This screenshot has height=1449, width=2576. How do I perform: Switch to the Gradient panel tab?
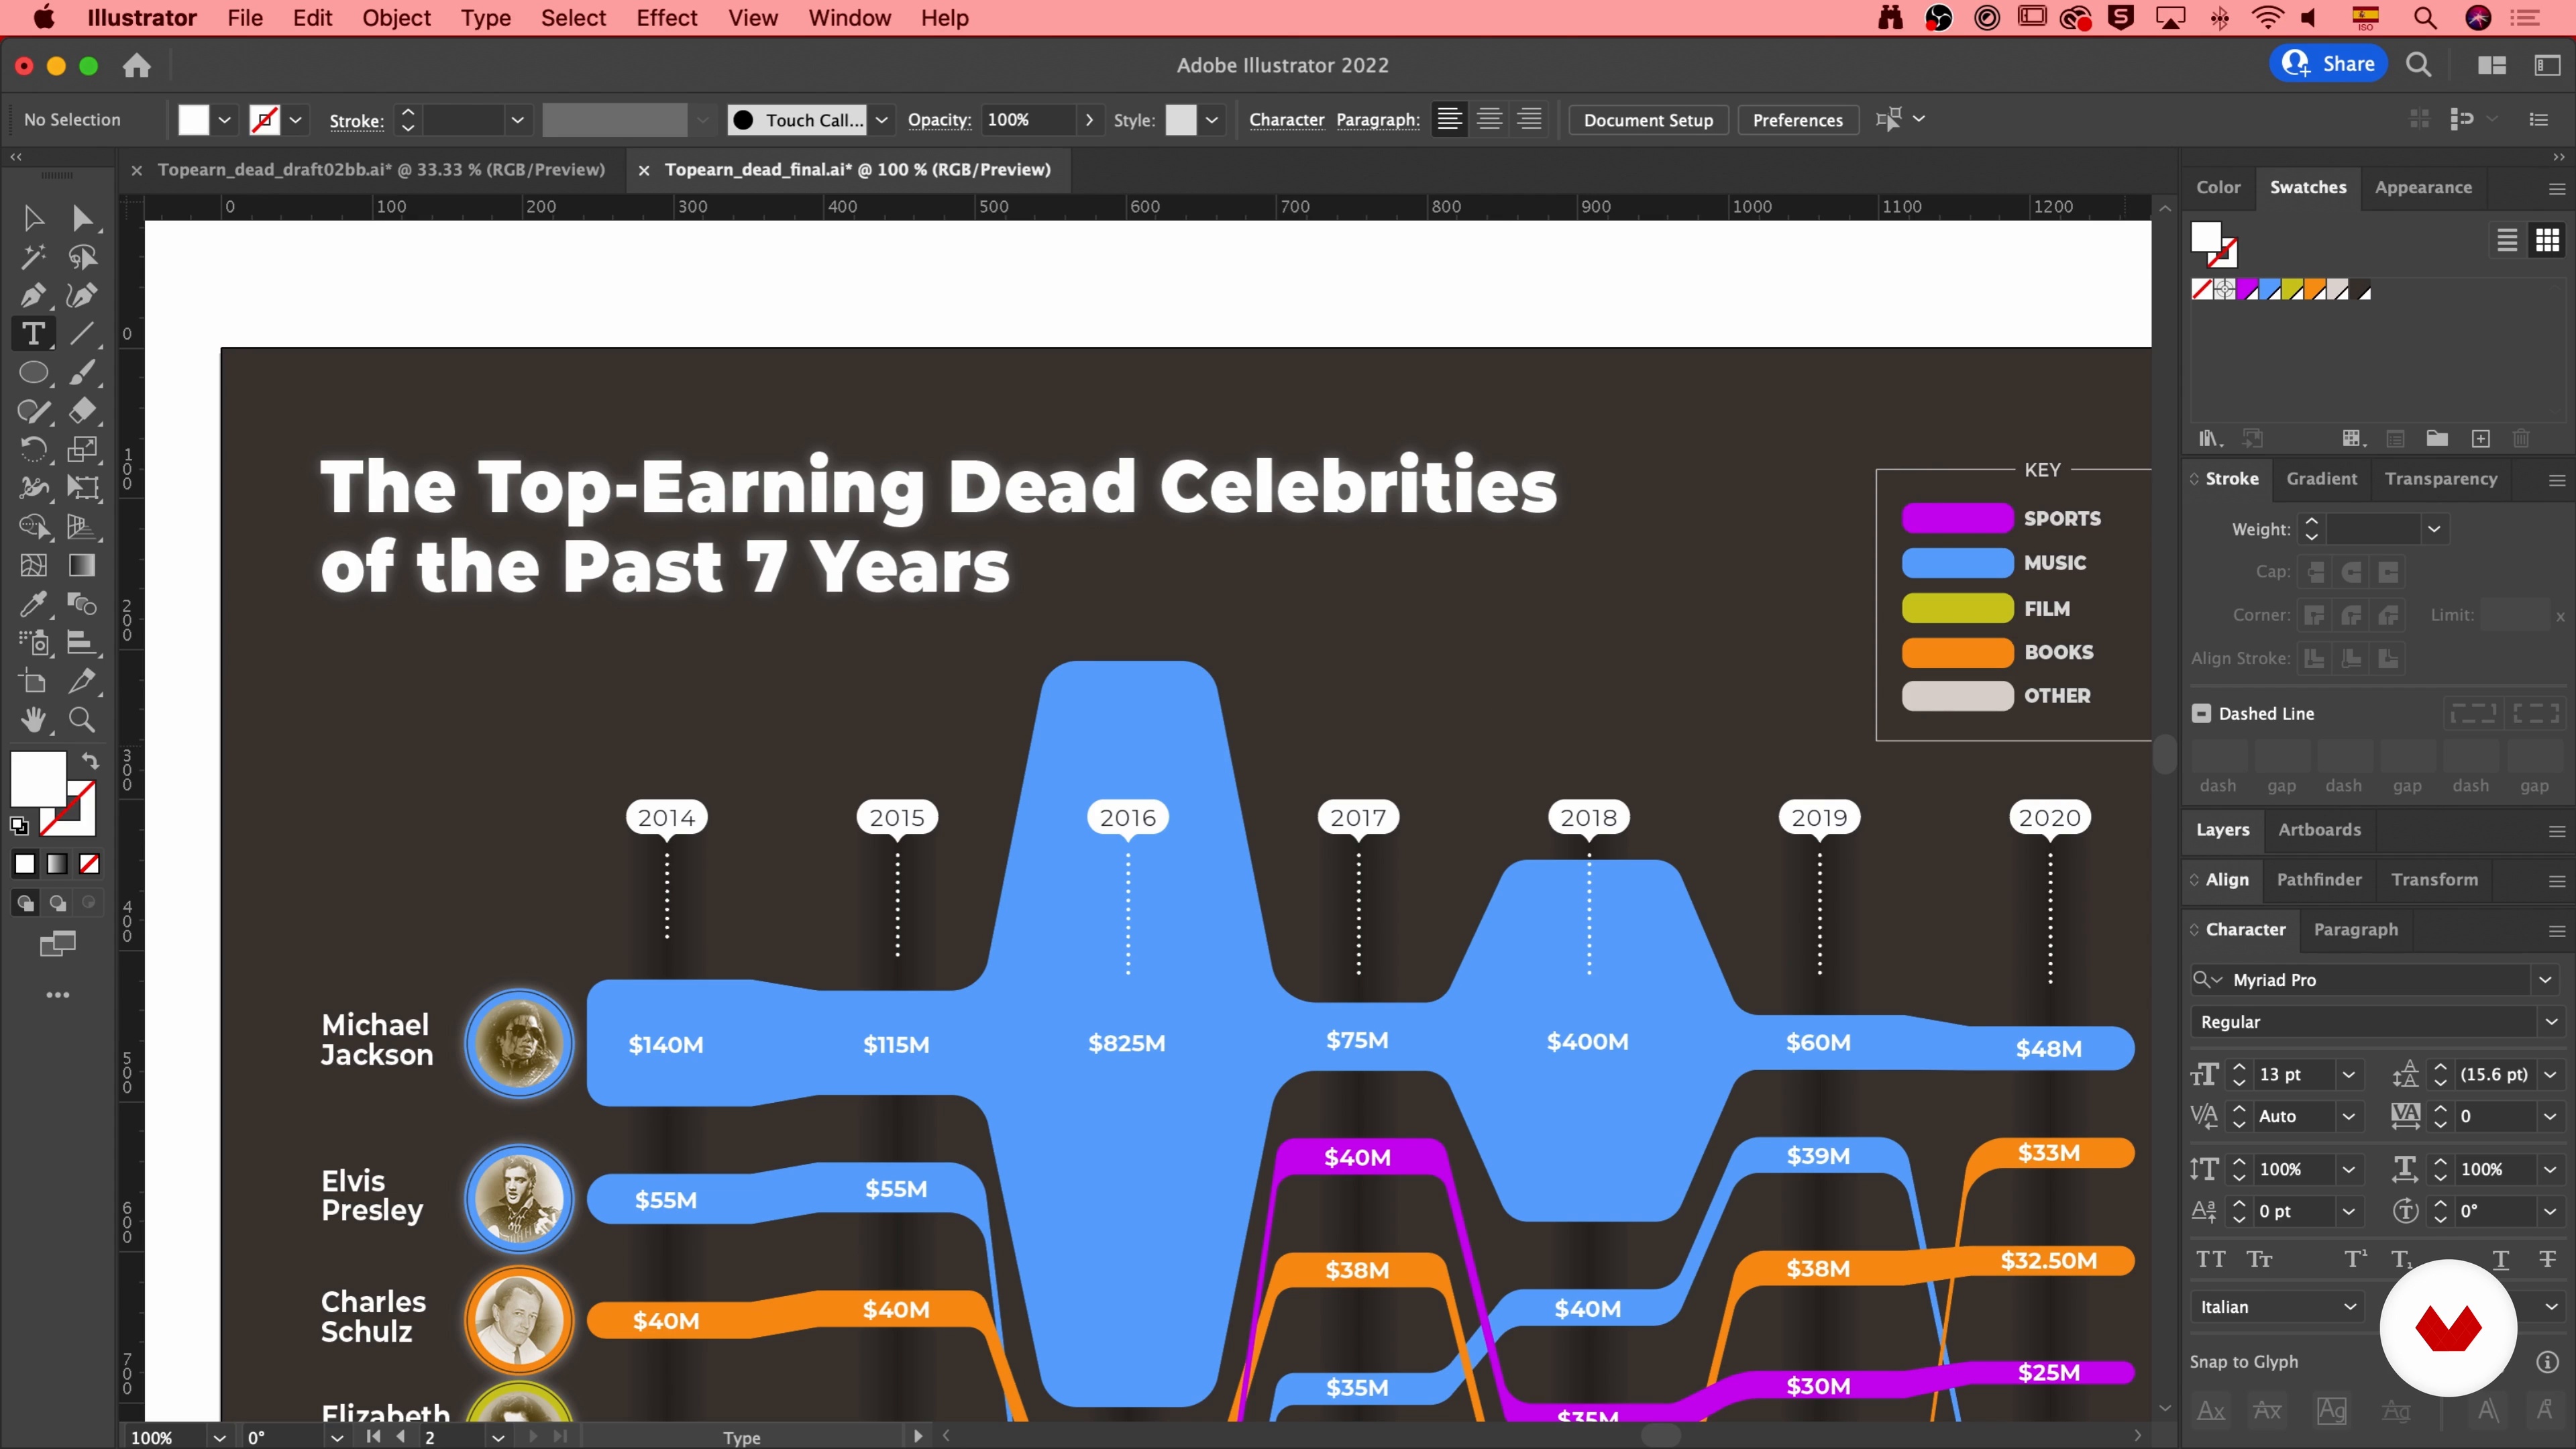click(x=2321, y=479)
